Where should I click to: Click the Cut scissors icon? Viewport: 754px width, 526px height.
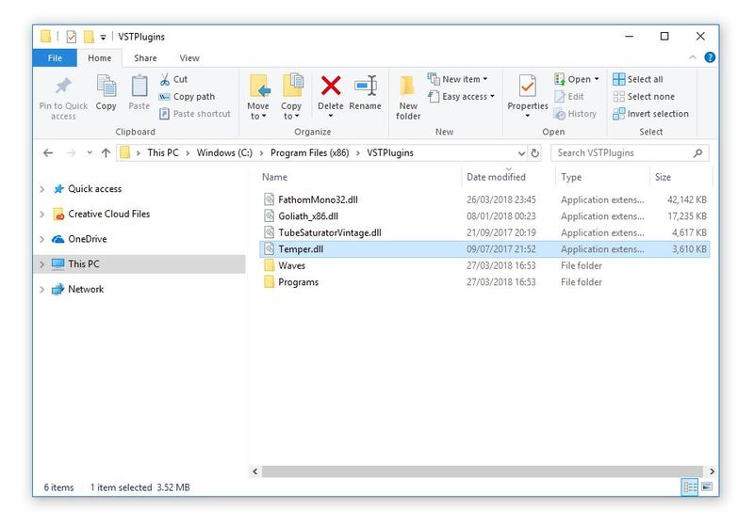[x=166, y=80]
